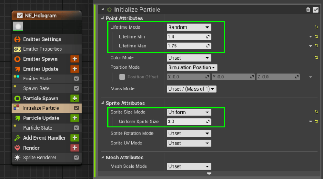Toggle the NE_Hologram emitter enabled checkbox
The height and width of the screenshot is (179, 323).
tap(20, 16)
